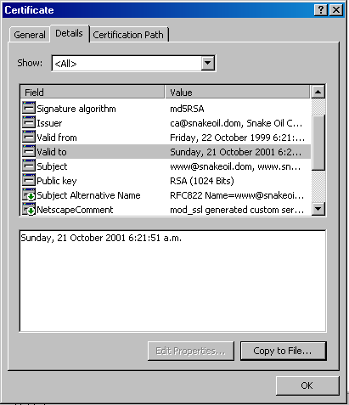Confirm with the OK button
The width and height of the screenshot is (349, 405).
[x=307, y=385]
